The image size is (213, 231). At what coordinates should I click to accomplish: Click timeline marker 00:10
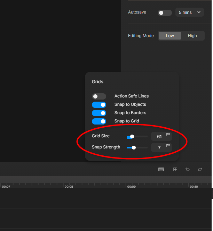tap(194, 187)
